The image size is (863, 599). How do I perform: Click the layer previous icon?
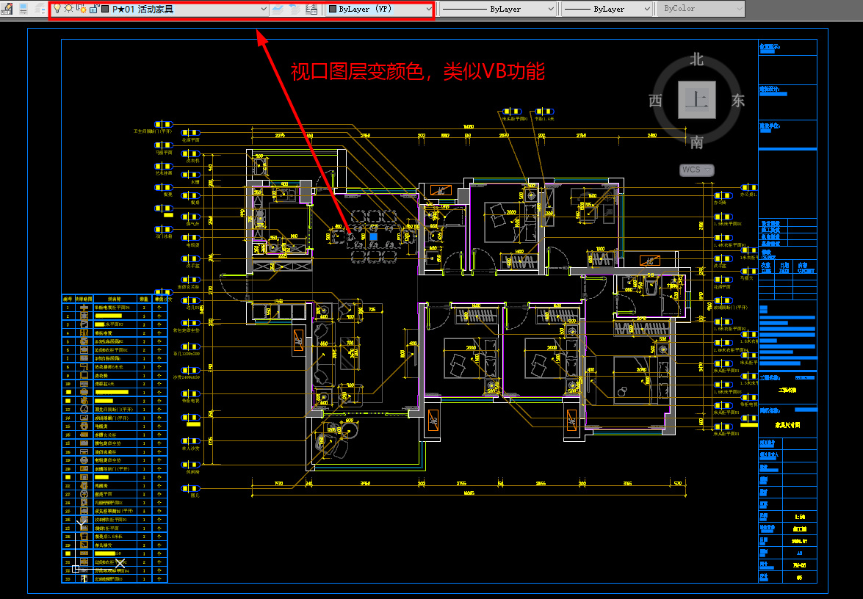295,10
